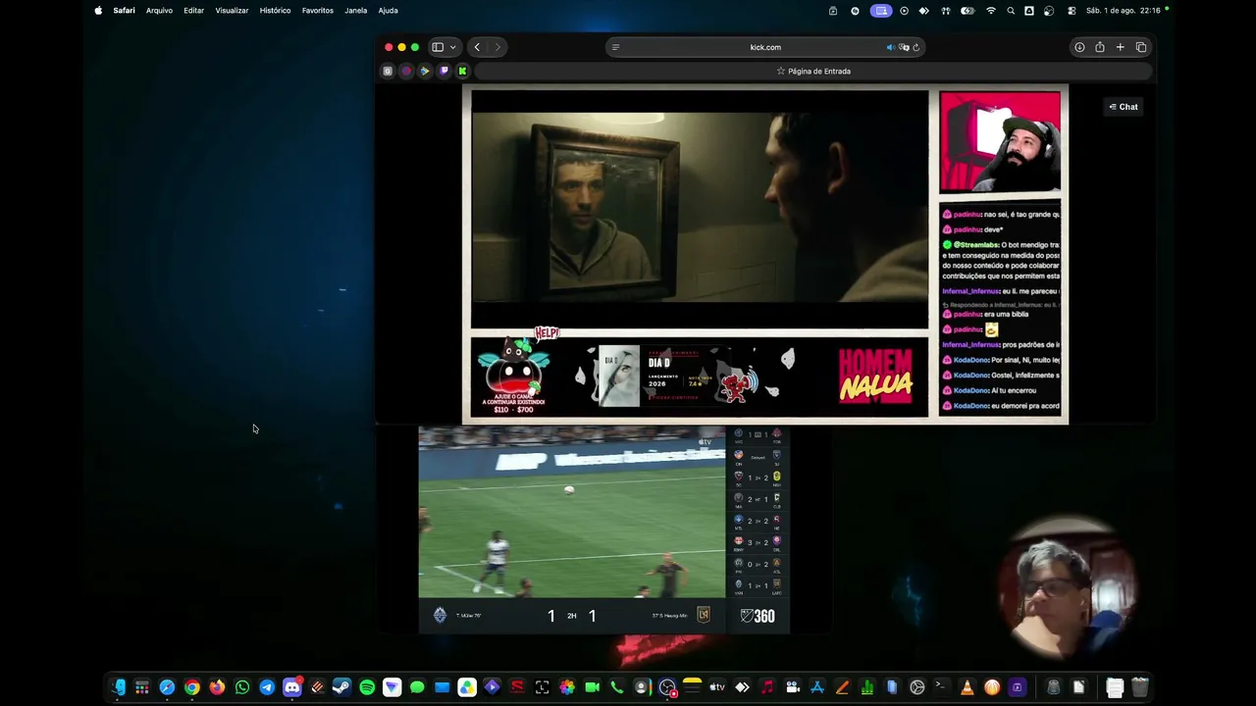1256x706 pixels.
Task: Open the Safari share button
Action: coord(1100,47)
